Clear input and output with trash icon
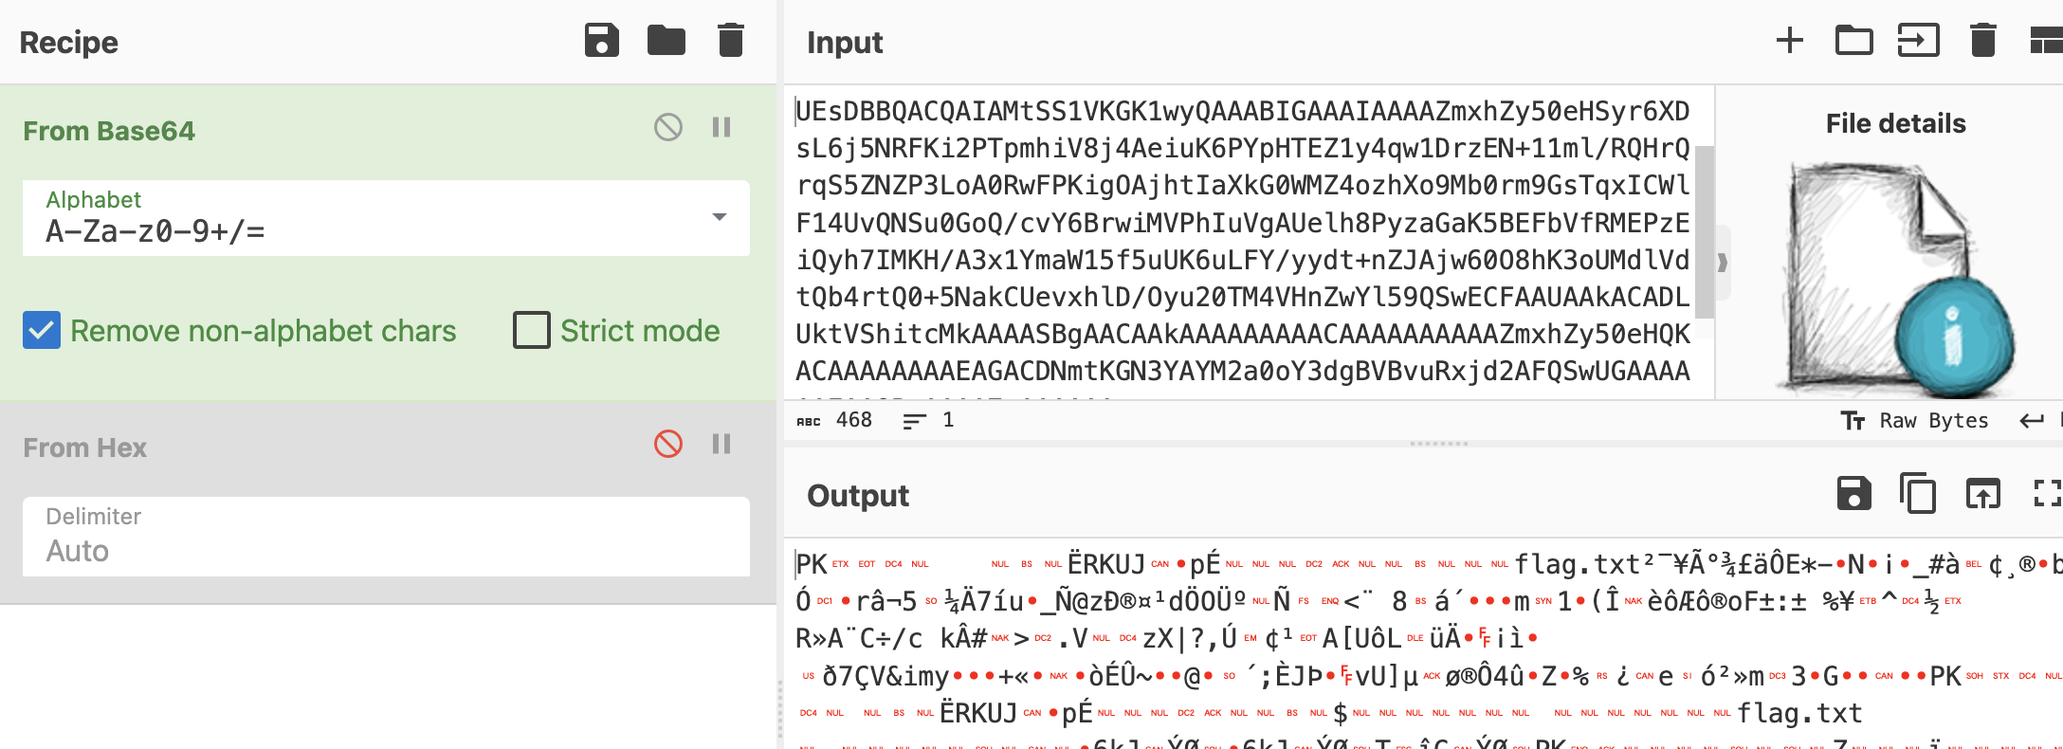 1982,41
